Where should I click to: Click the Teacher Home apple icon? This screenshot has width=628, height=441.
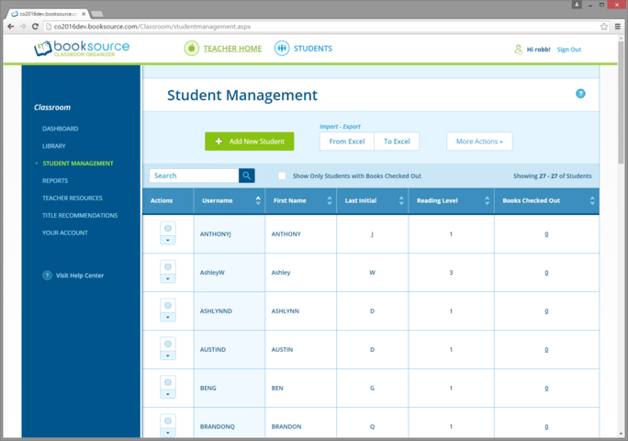click(191, 49)
